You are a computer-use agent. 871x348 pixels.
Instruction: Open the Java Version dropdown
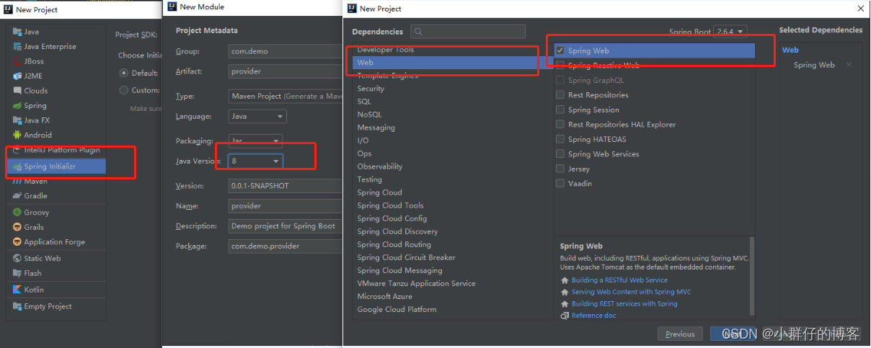(255, 161)
